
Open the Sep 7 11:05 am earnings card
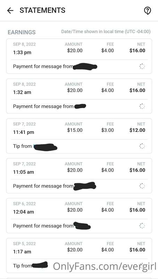point(79,176)
